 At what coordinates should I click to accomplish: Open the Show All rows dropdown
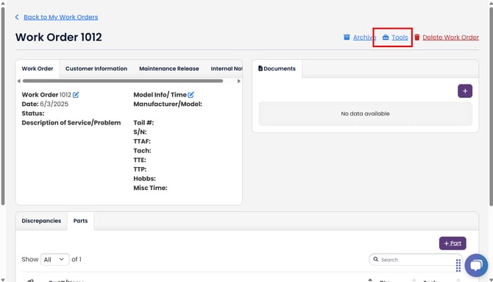(54, 259)
